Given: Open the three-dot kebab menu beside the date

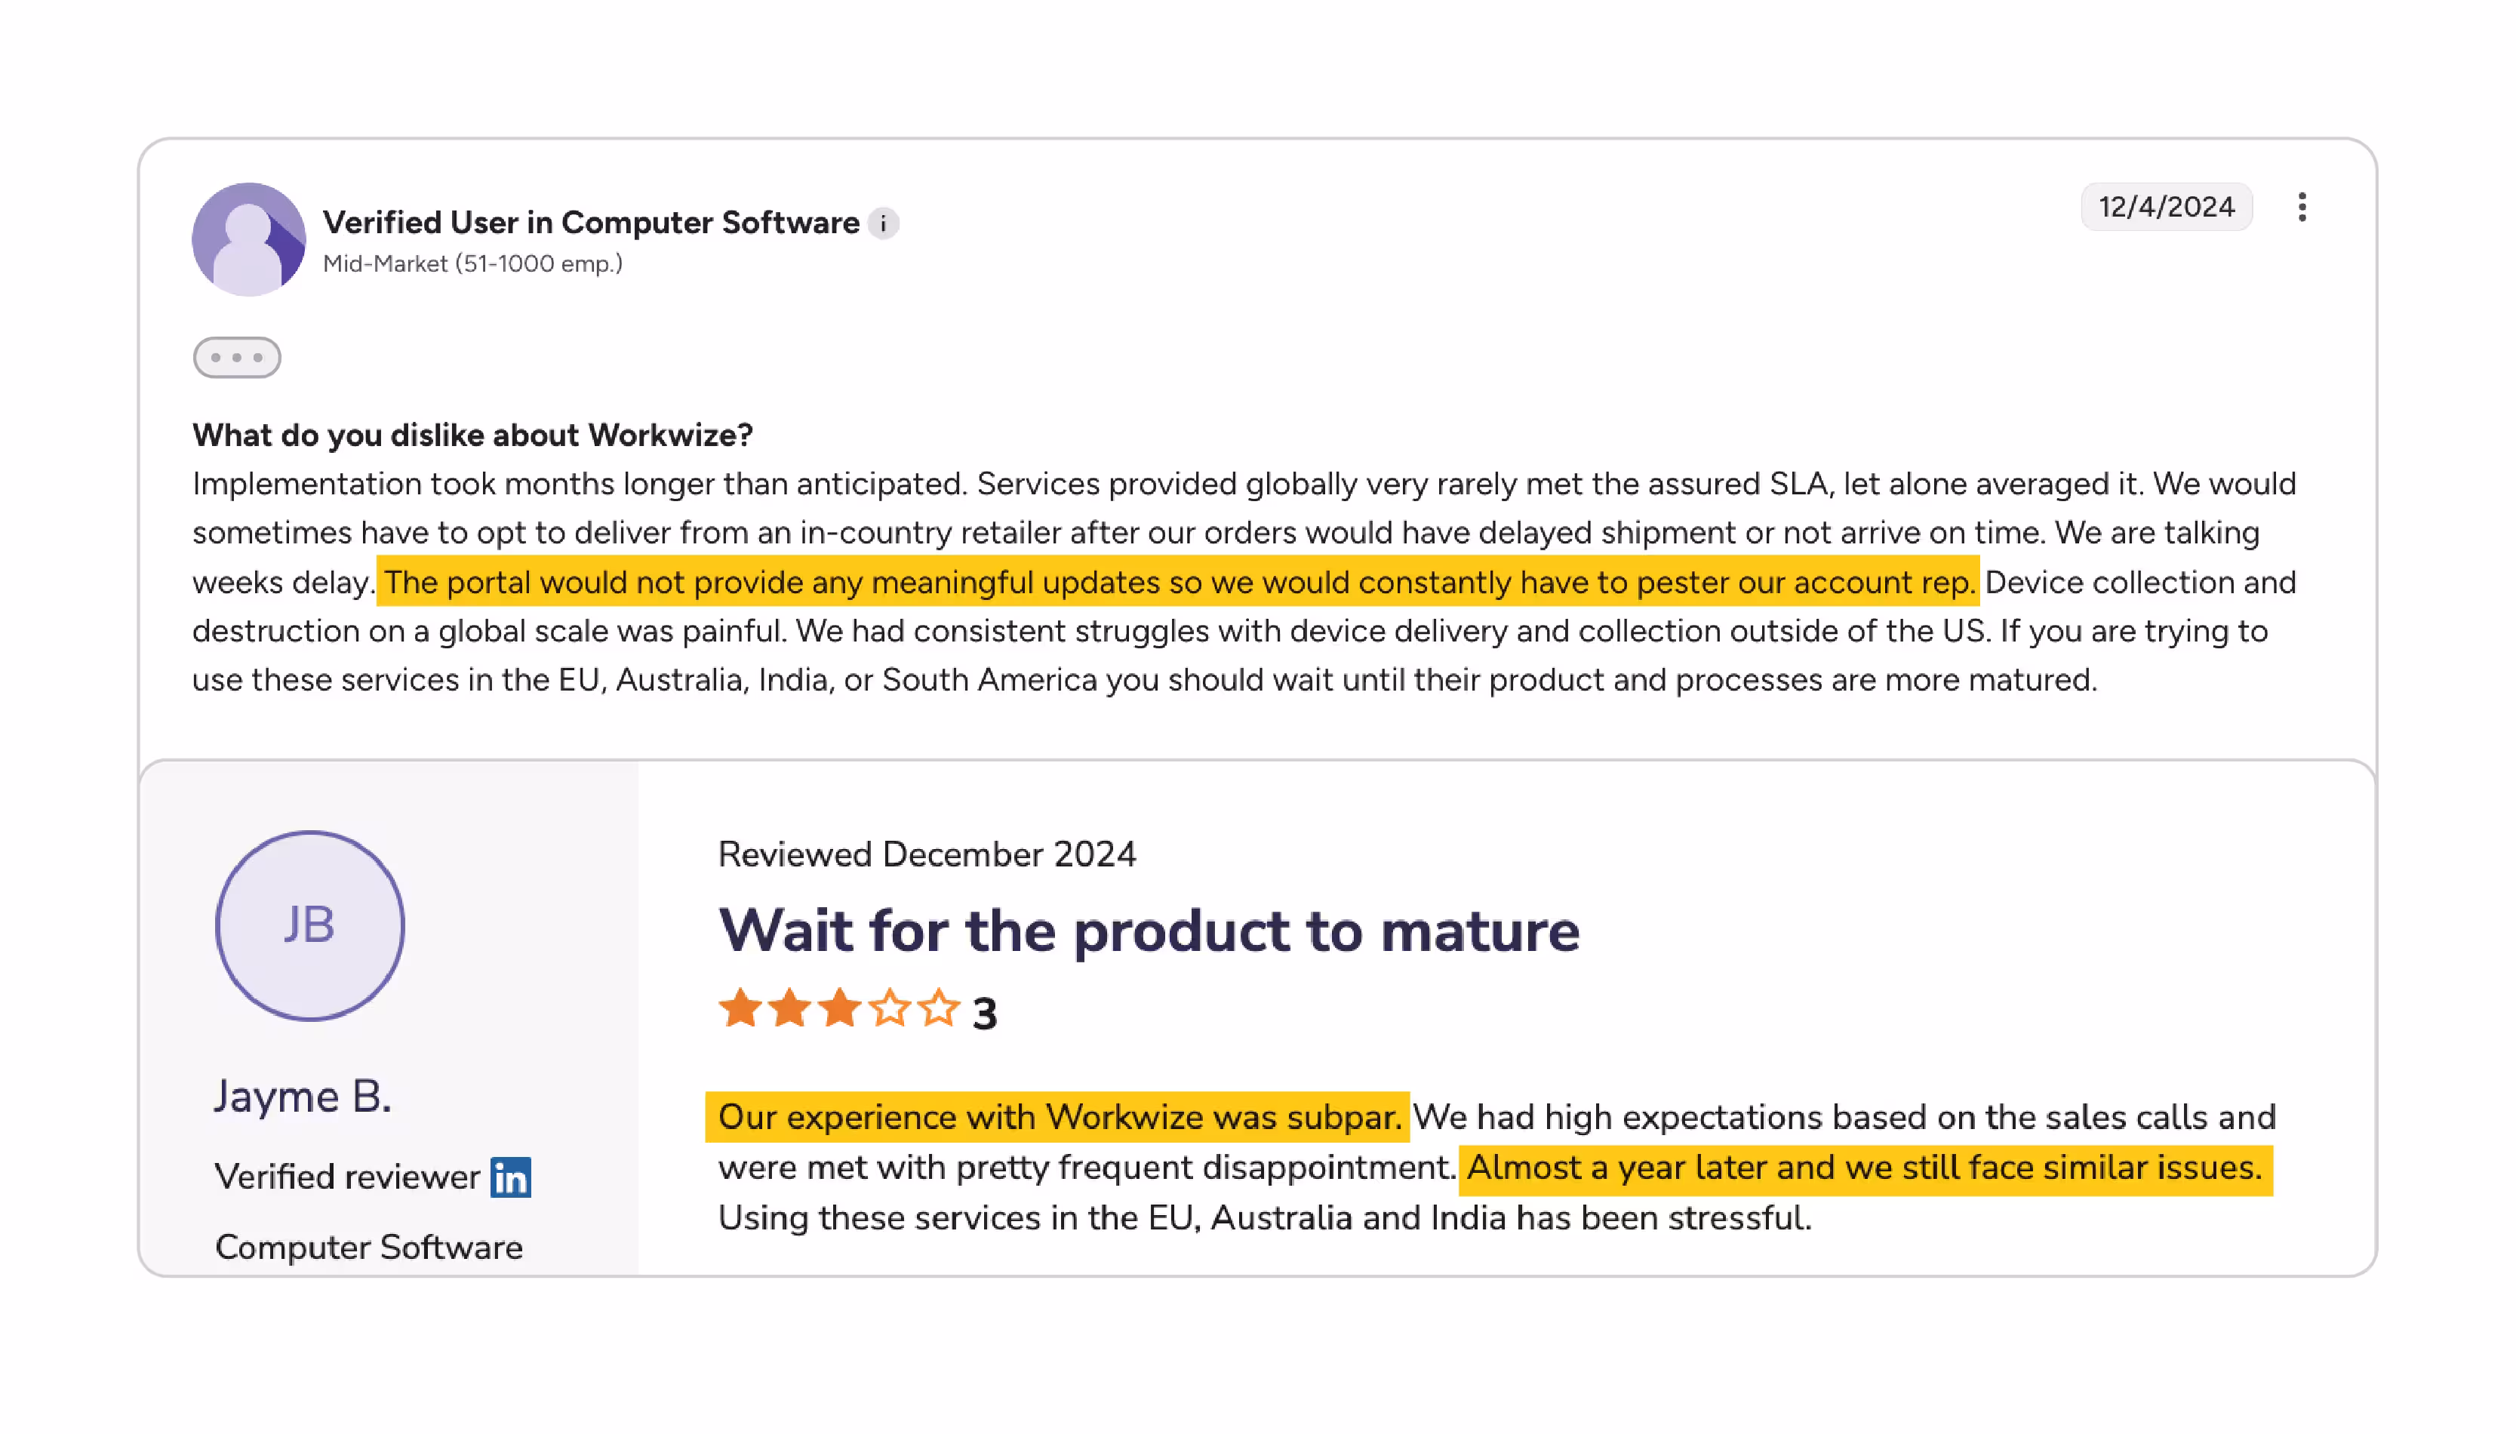Looking at the screenshot, I should tap(2302, 207).
